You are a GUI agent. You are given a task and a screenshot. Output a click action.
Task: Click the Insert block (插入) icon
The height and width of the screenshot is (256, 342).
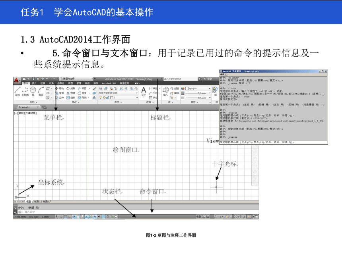point(165,91)
